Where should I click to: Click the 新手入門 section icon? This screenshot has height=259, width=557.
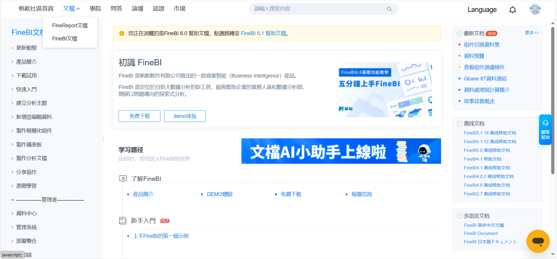(123, 221)
